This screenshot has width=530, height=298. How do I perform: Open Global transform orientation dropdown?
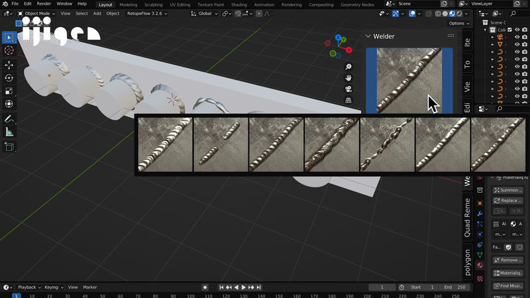click(205, 13)
